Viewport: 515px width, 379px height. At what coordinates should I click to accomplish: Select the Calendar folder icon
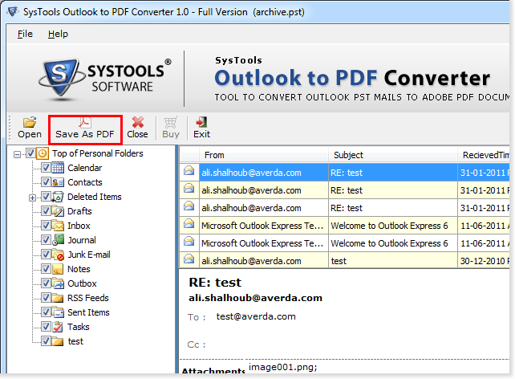pyautogui.click(x=58, y=168)
